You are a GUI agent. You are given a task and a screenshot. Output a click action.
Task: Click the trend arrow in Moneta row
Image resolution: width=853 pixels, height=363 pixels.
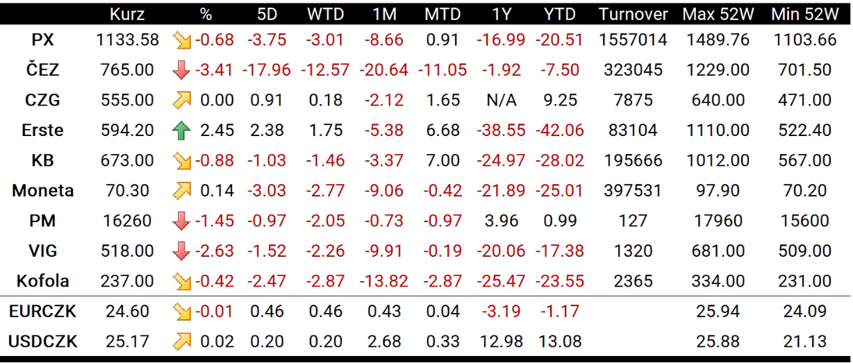(182, 191)
